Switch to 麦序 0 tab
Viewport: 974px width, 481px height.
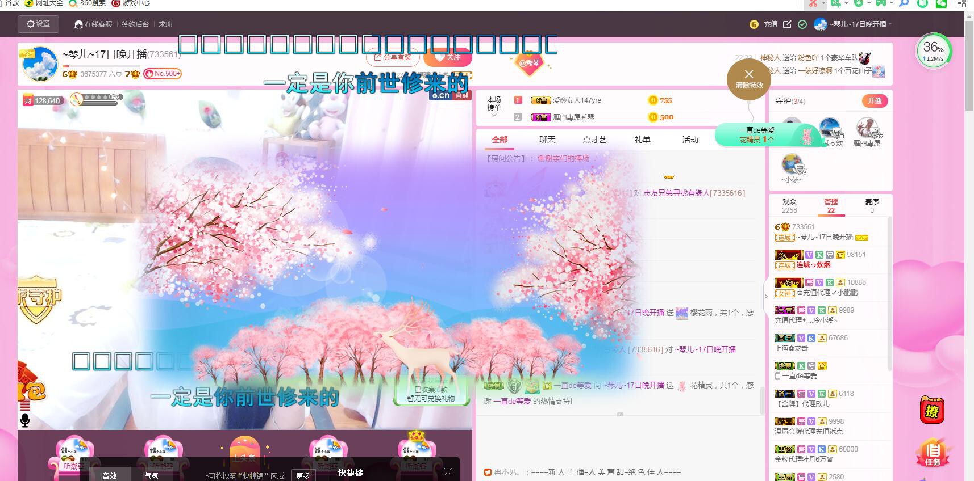pos(872,206)
